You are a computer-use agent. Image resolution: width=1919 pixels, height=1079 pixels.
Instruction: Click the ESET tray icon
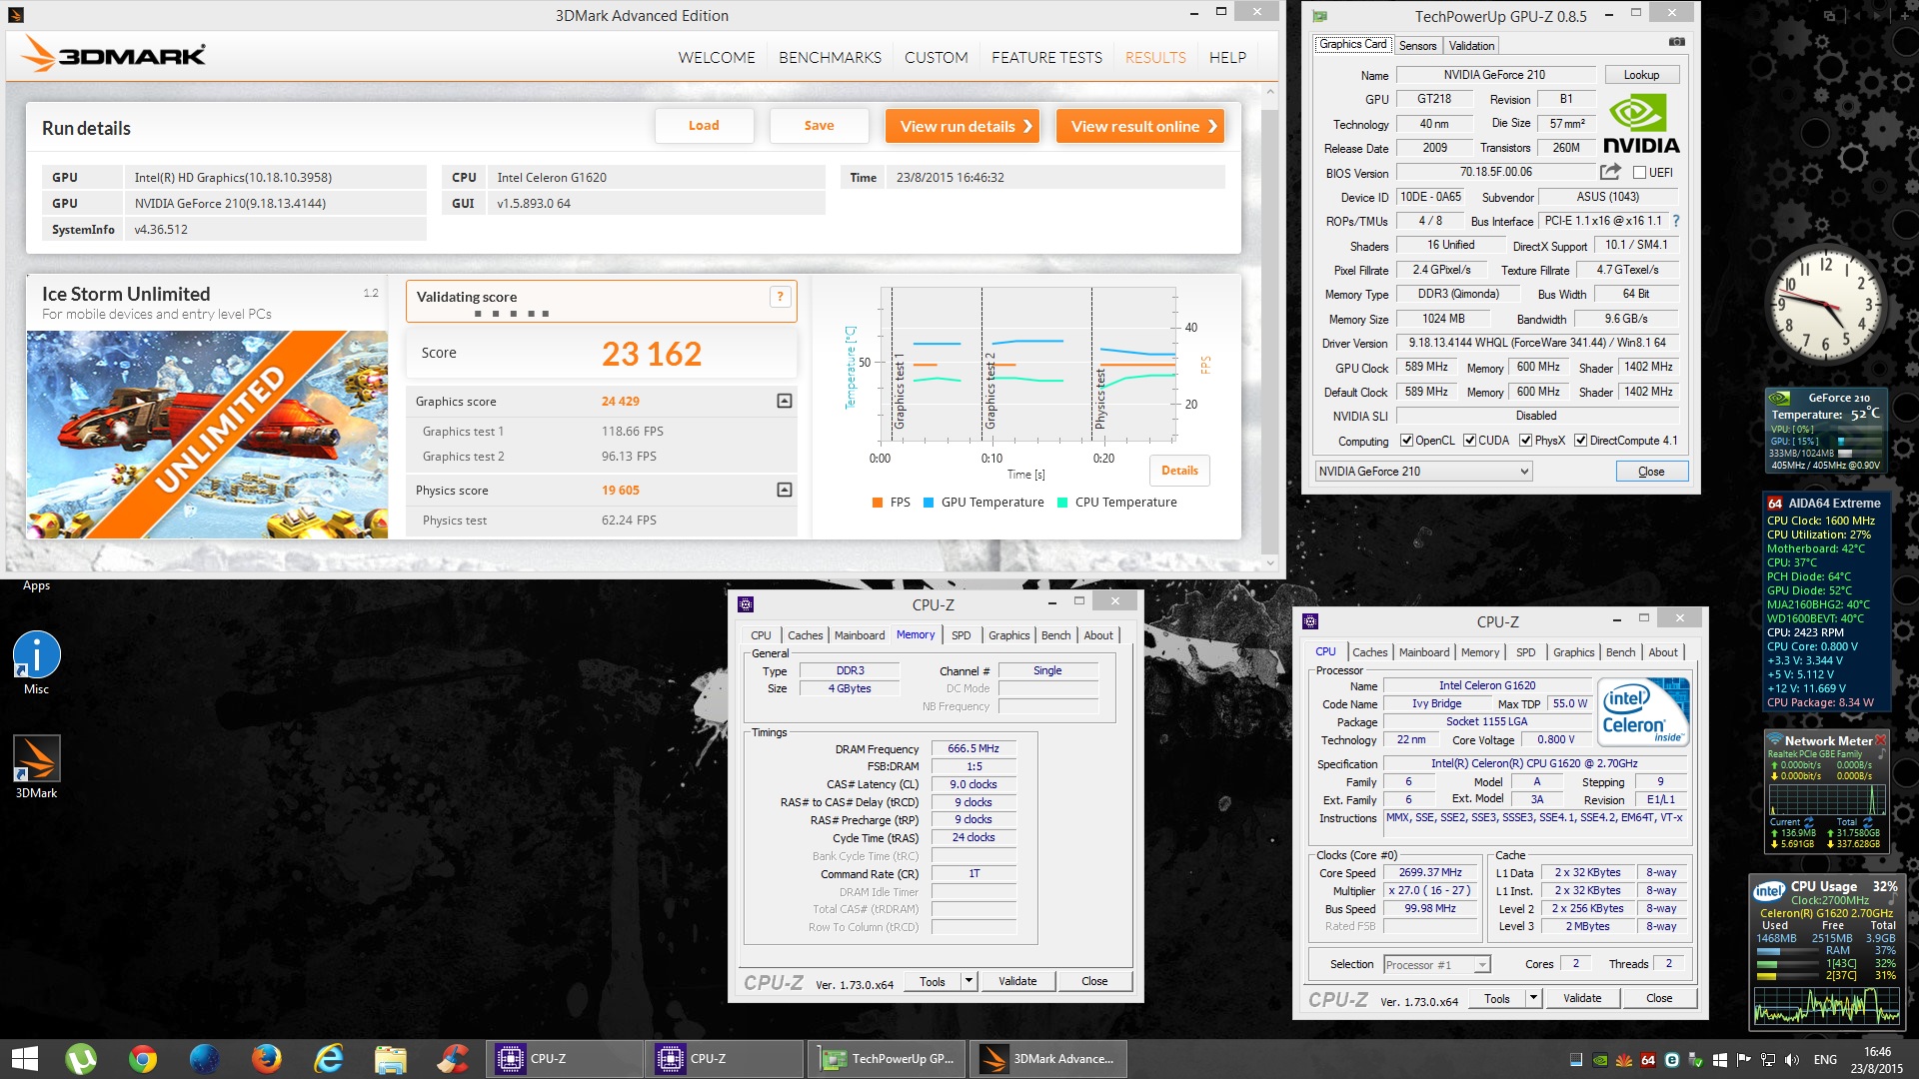click(x=1672, y=1060)
